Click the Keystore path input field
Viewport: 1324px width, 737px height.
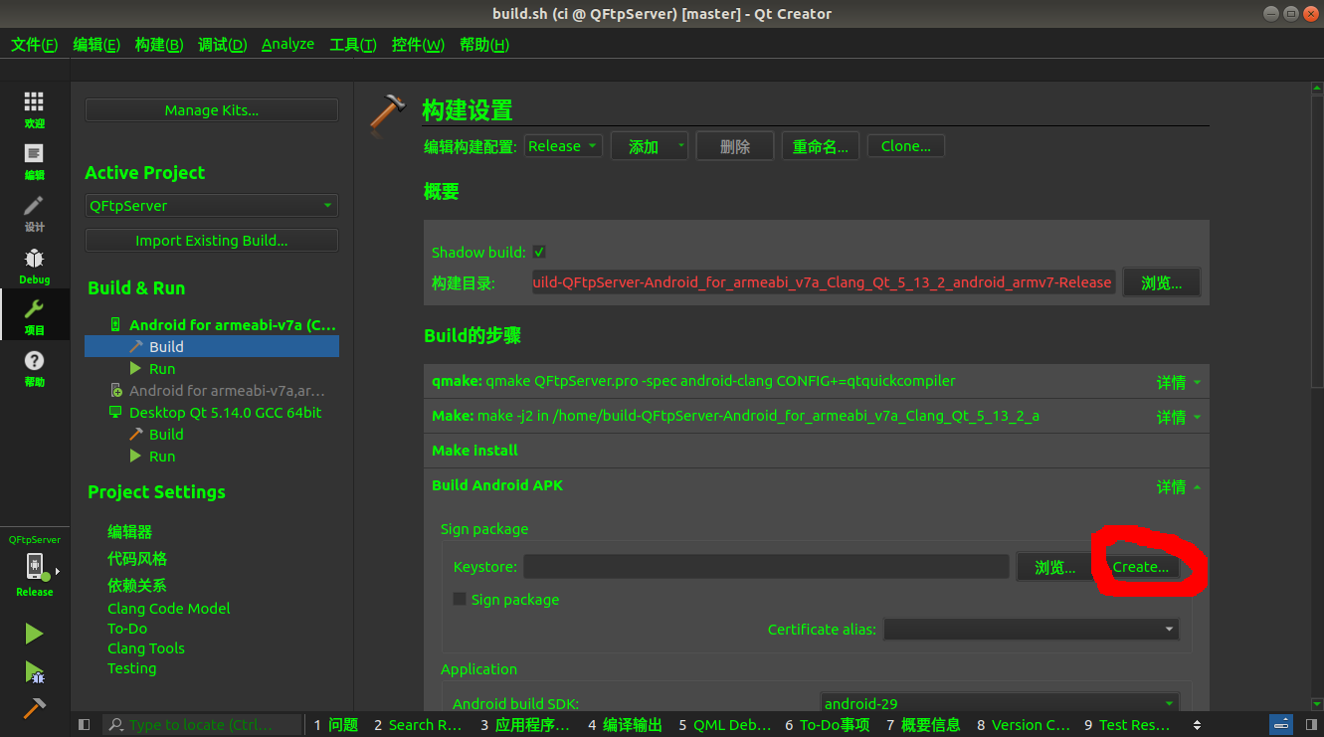click(x=767, y=567)
